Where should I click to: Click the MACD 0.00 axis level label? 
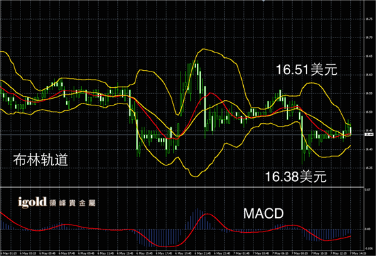coord(367,229)
